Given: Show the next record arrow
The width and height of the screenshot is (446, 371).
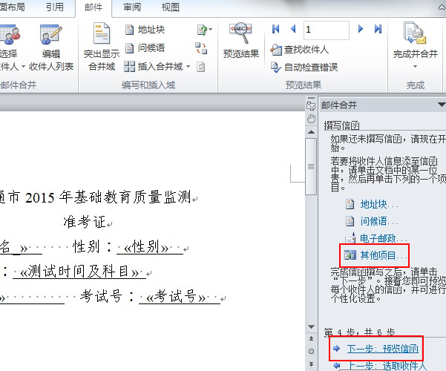Looking at the screenshot, I should 361,30.
